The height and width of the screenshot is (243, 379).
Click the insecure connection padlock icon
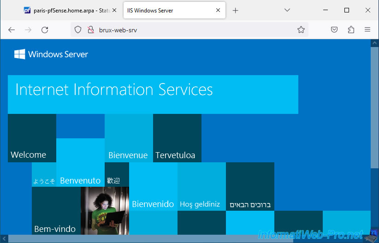click(x=91, y=30)
